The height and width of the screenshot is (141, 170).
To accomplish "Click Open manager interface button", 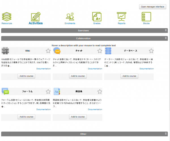I will [x=153, y=7].
